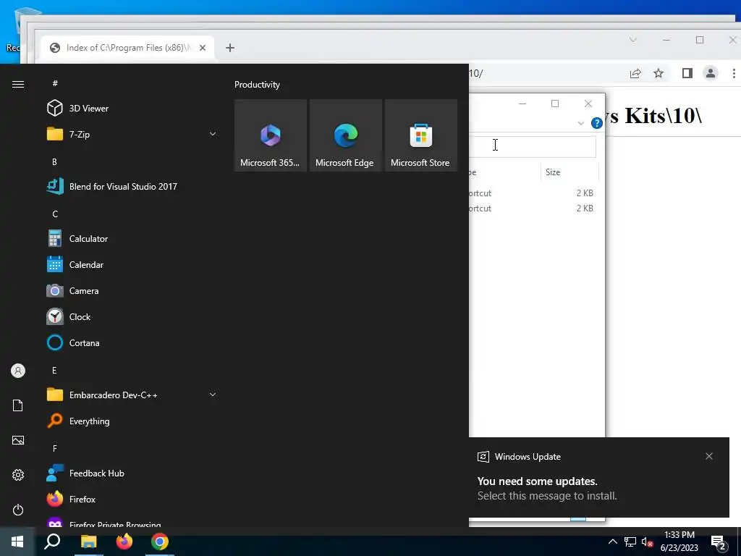Screen dimensions: 741x556
Task: Open Settings gear in Start sidebar
Action: click(x=18, y=475)
